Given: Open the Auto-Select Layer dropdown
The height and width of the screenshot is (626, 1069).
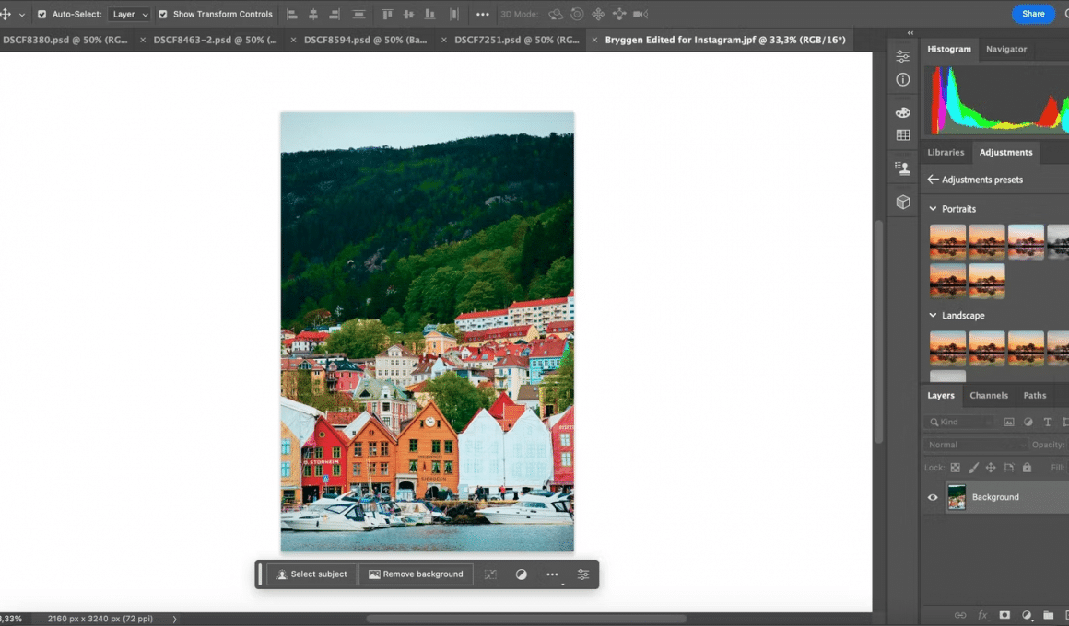Looking at the screenshot, I should pyautogui.click(x=130, y=15).
